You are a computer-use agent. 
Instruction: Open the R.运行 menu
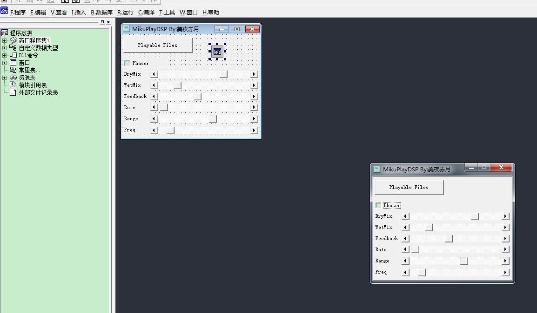(x=125, y=12)
